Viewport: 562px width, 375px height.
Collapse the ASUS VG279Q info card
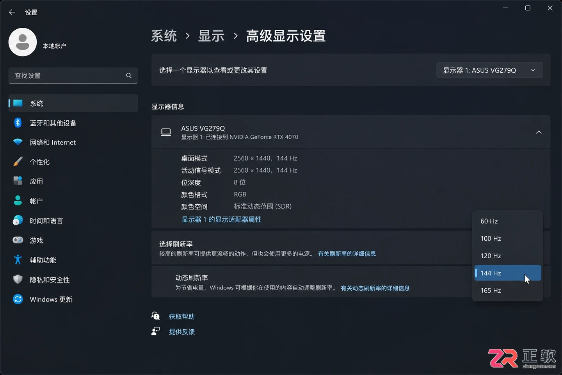point(539,132)
